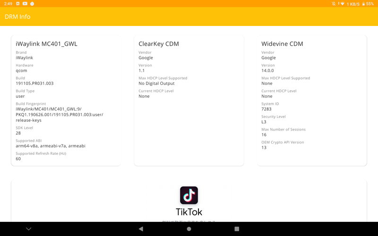The image size is (378, 236).
Task: Tap the Android home circle button
Action: pos(189,229)
